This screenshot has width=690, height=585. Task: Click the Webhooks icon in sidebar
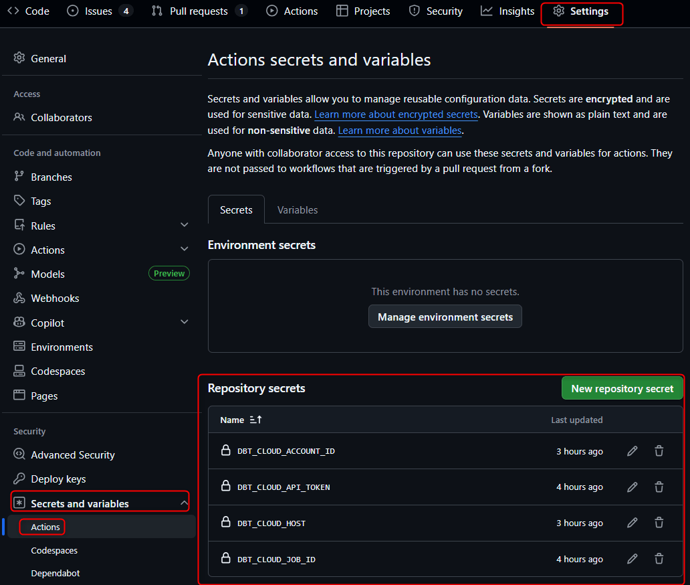point(19,299)
